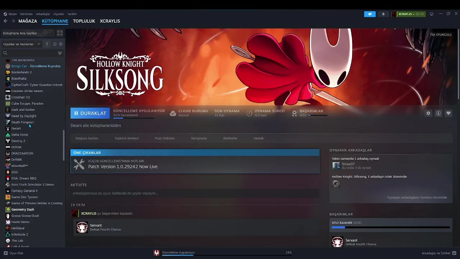The height and width of the screenshot is (259, 460).
Task: Open XCRAYLIS profile tab
Action: (x=110, y=21)
